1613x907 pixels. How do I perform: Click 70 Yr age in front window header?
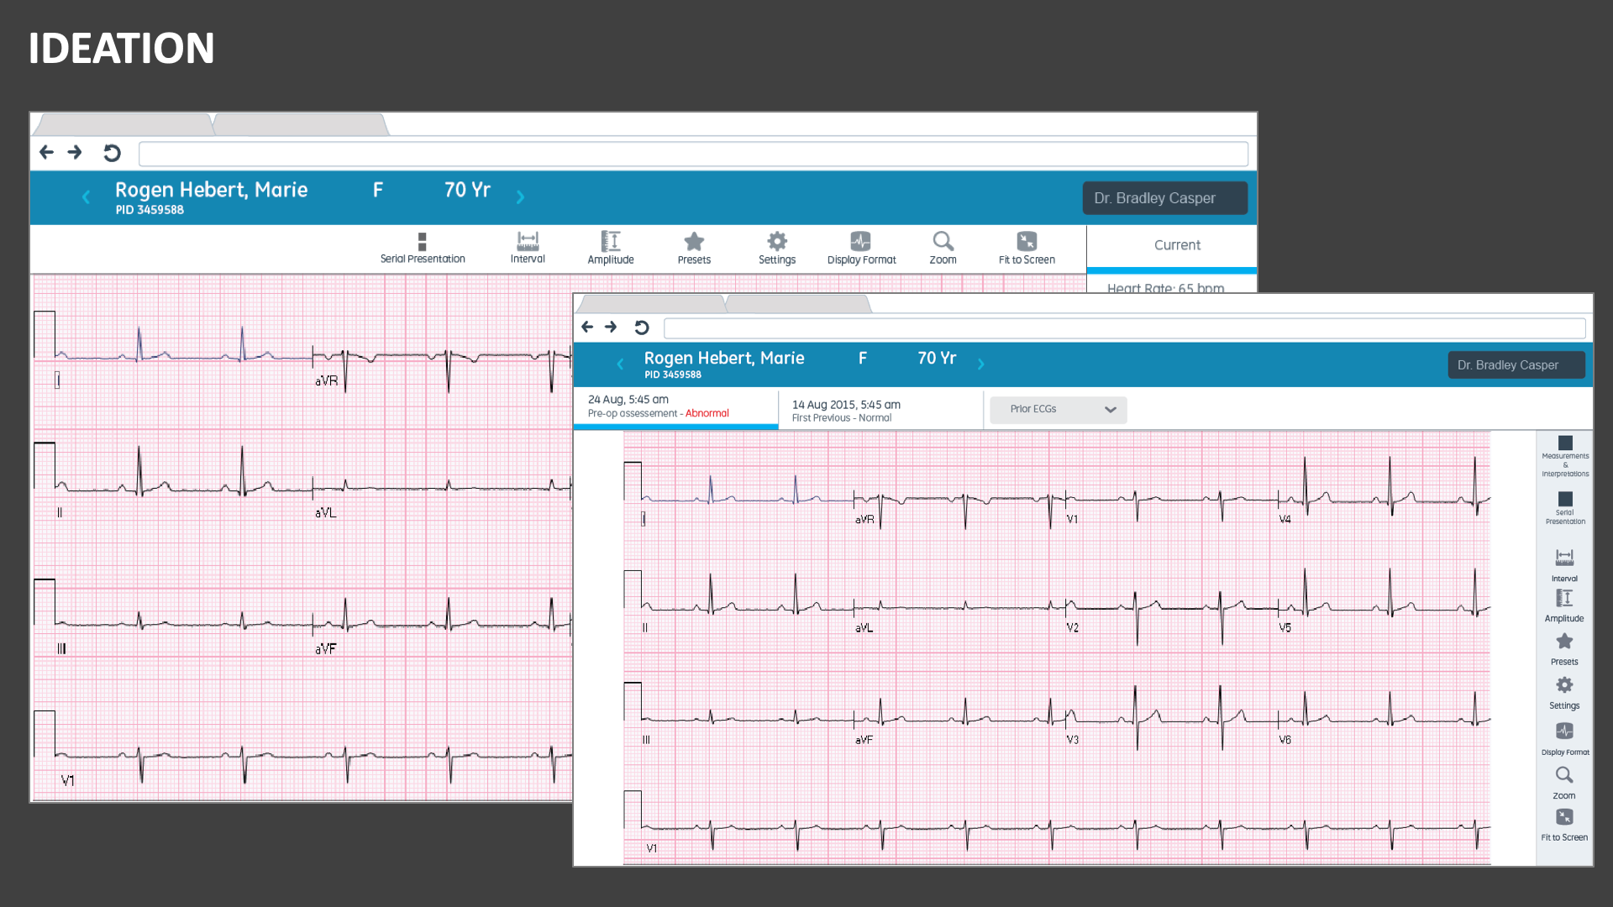pyautogui.click(x=937, y=359)
